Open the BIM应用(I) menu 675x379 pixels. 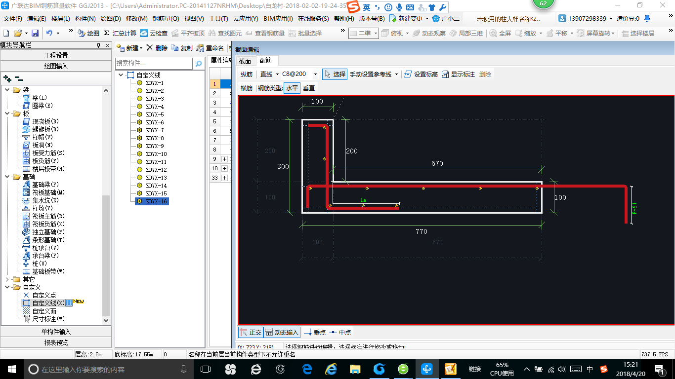pos(278,19)
